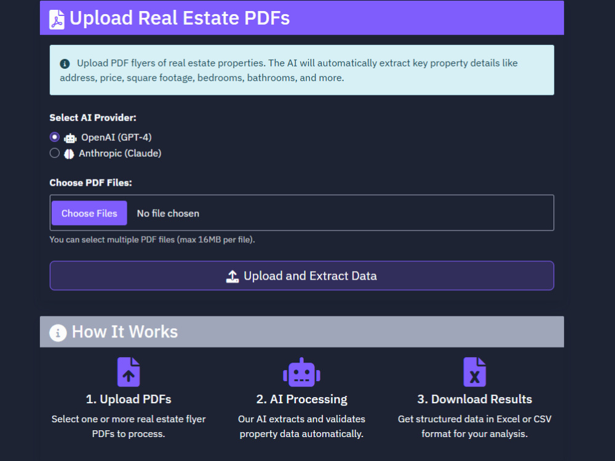Image resolution: width=615 pixels, height=461 pixels.
Task: Click the upload arrow icon on Extract button
Action: coord(232,277)
